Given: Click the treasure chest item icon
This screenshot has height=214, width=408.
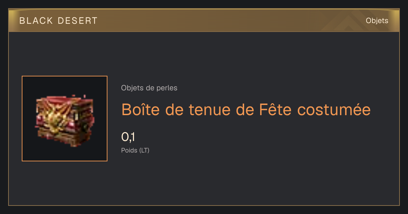Looking at the screenshot, I should pos(64,118).
